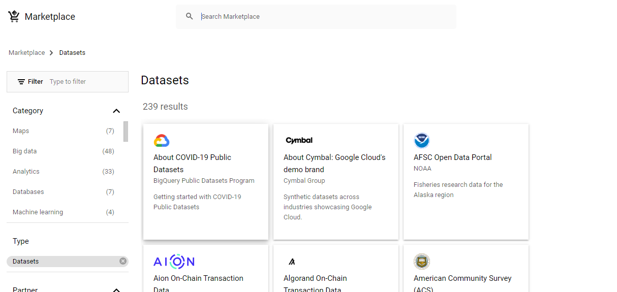617x292 pixels.
Task: Filter by Machine learning category
Action: pyautogui.click(x=64, y=212)
